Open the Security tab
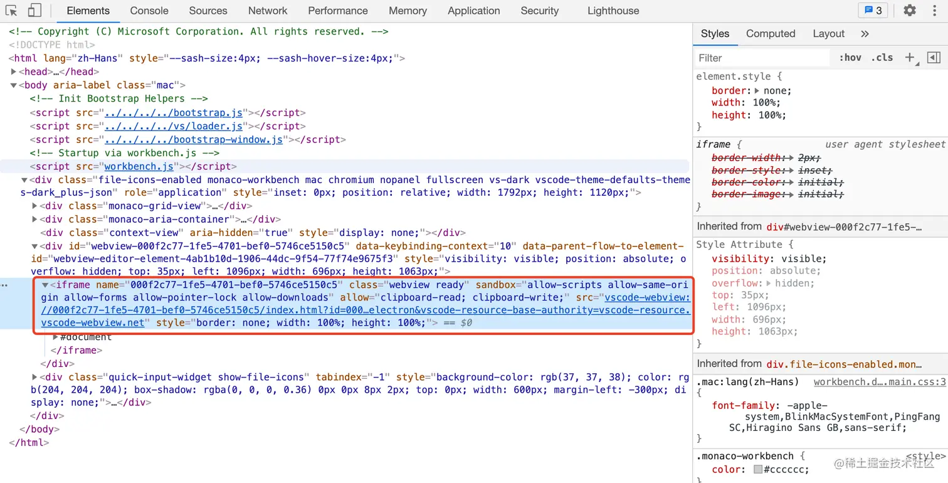The width and height of the screenshot is (948, 483). pos(539,11)
